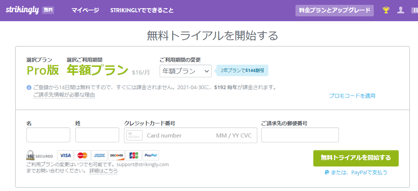Open the language selector in header
The height and width of the screenshot is (191, 418).
(415, 10)
